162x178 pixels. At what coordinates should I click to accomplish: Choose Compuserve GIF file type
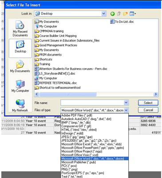[95, 126]
